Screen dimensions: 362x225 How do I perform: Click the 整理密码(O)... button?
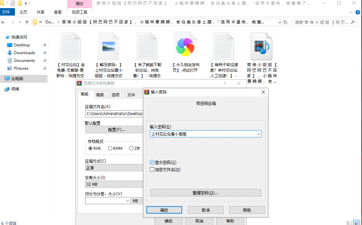pos(205,193)
